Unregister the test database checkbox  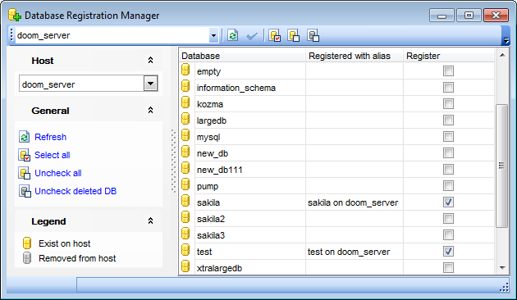[448, 252]
